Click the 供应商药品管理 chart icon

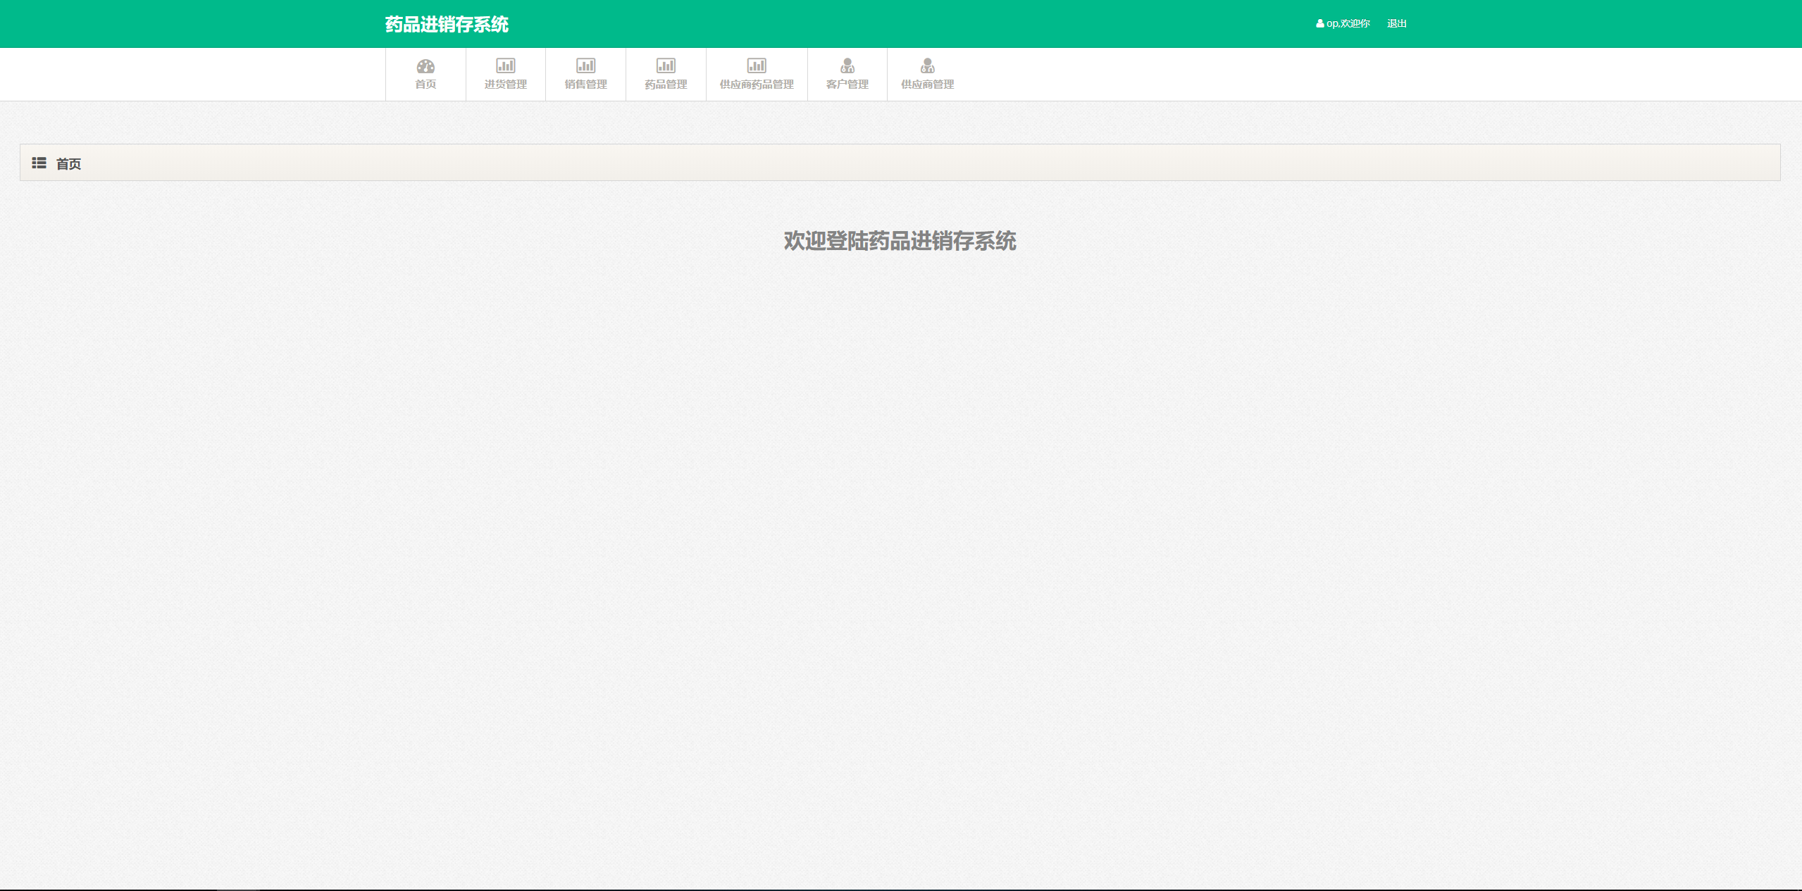(757, 66)
